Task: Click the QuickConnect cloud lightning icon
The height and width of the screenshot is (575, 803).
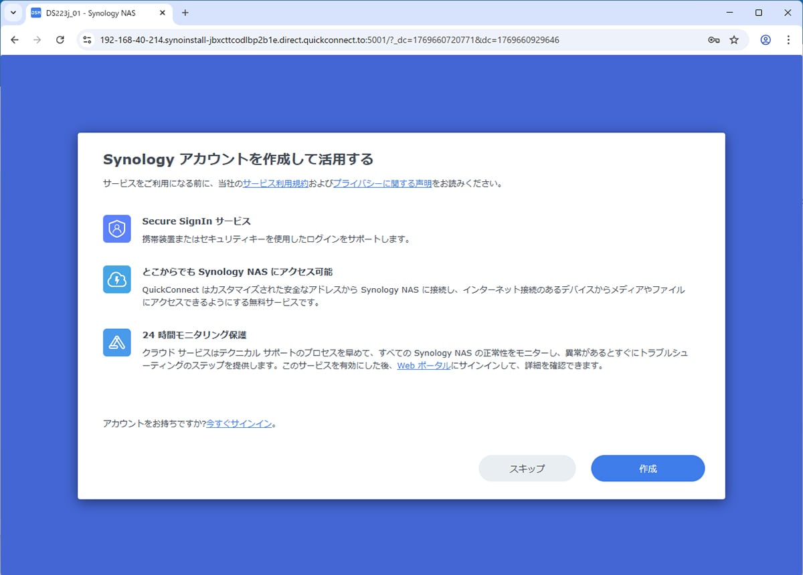Action: pyautogui.click(x=117, y=279)
